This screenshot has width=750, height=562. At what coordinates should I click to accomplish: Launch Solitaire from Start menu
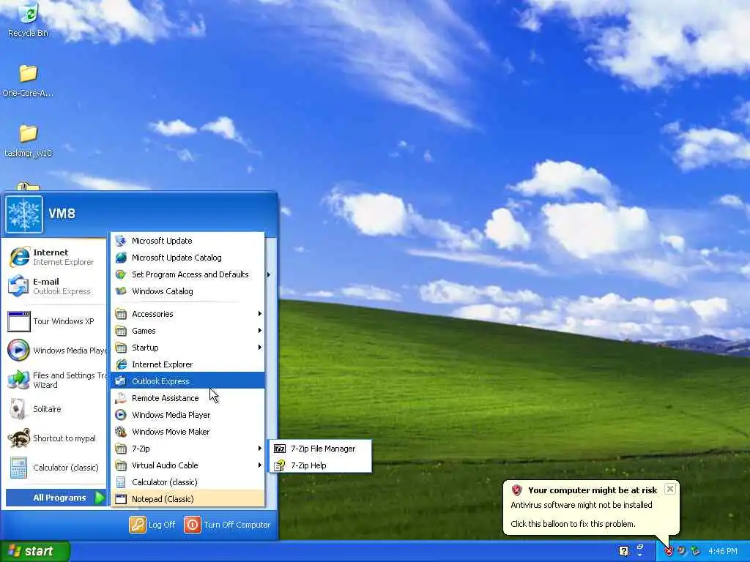click(x=54, y=409)
